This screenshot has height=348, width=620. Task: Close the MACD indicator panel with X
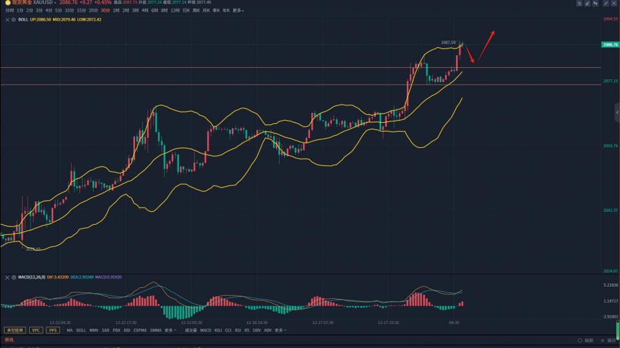click(7, 278)
